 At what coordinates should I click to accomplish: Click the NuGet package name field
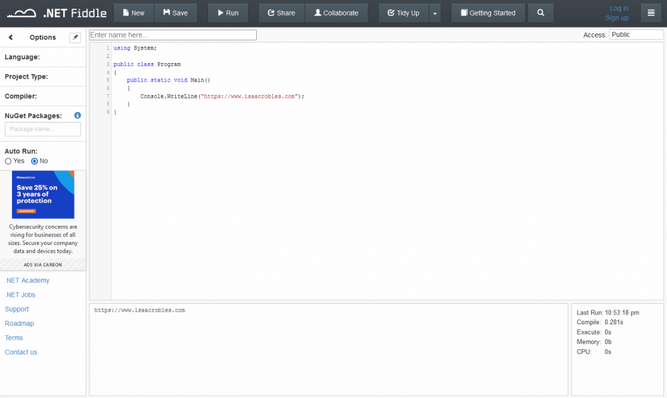click(43, 129)
